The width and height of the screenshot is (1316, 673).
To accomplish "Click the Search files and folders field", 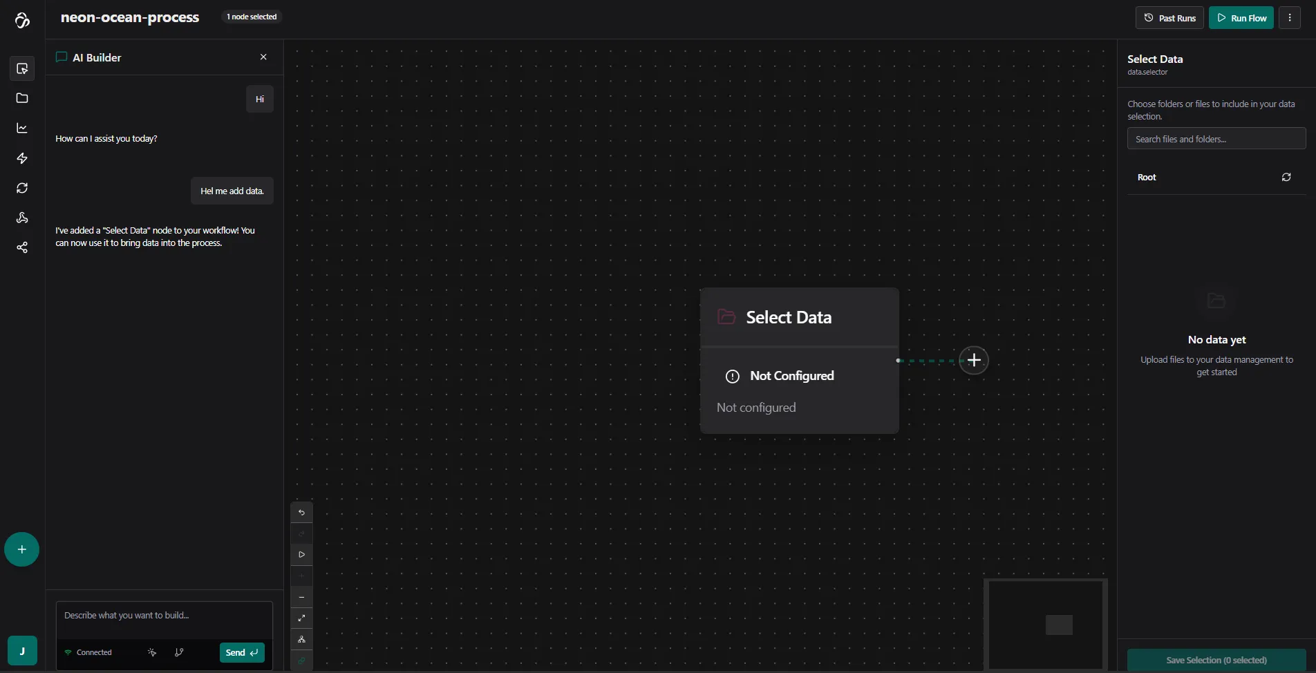I will coord(1216,139).
